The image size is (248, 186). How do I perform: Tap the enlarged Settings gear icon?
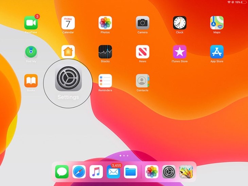[x=68, y=78]
